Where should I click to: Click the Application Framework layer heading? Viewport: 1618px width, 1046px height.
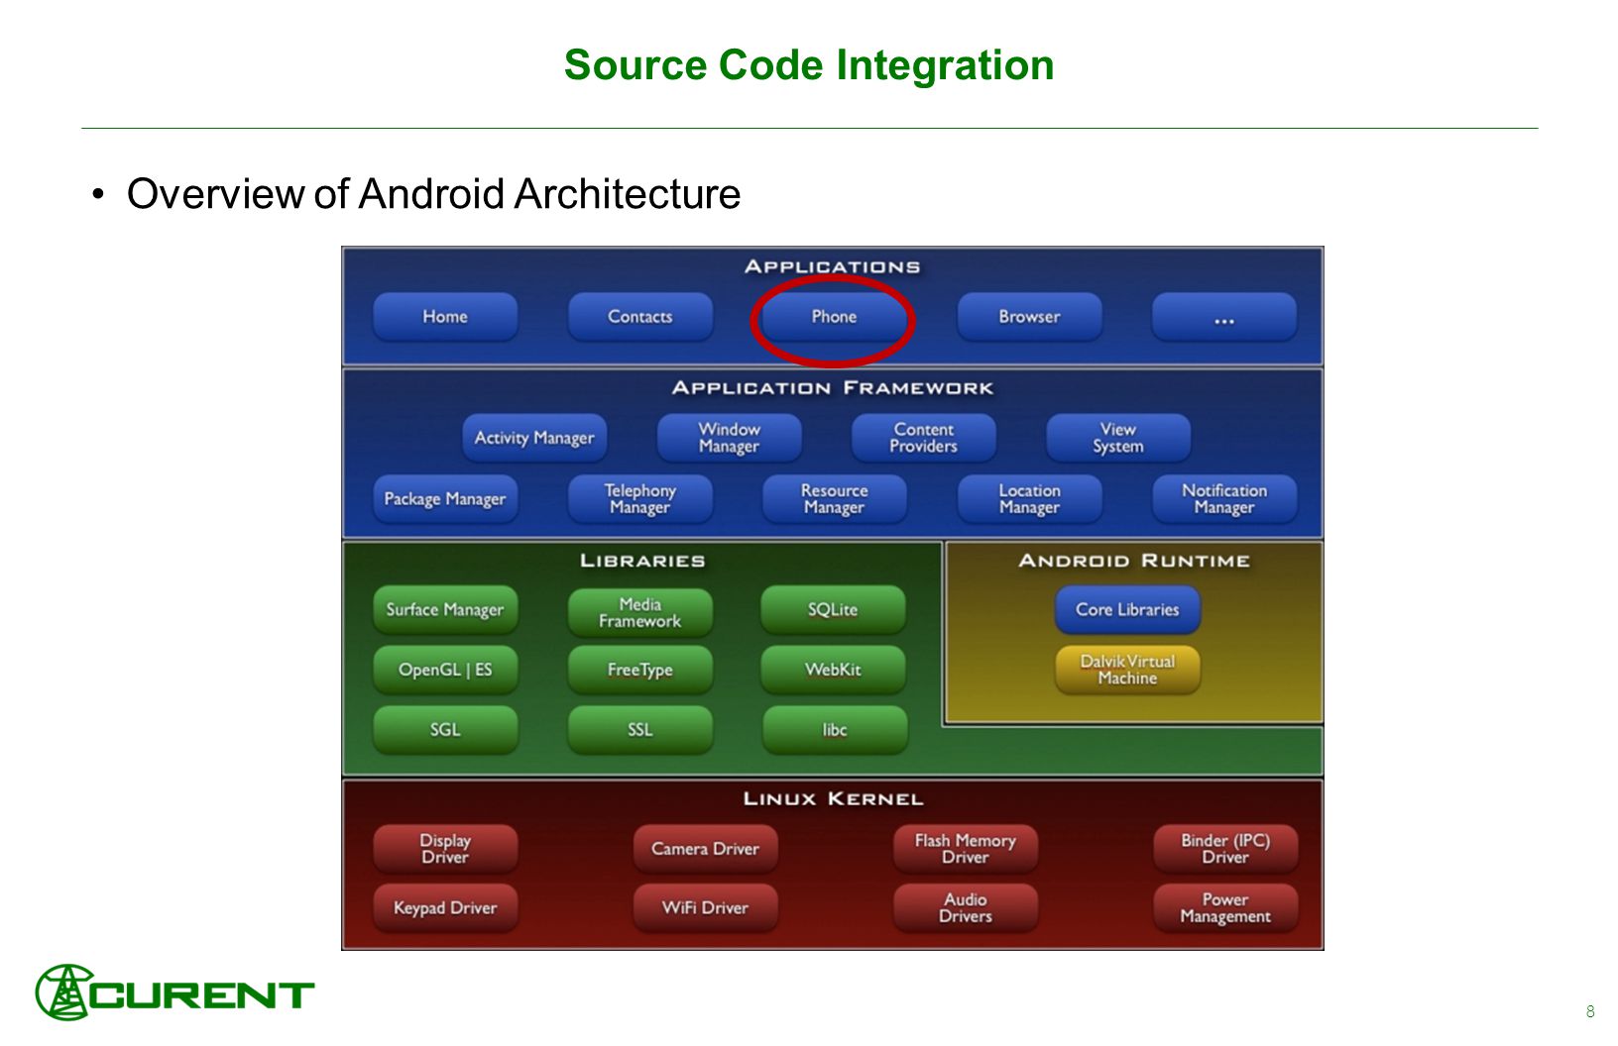(x=833, y=388)
